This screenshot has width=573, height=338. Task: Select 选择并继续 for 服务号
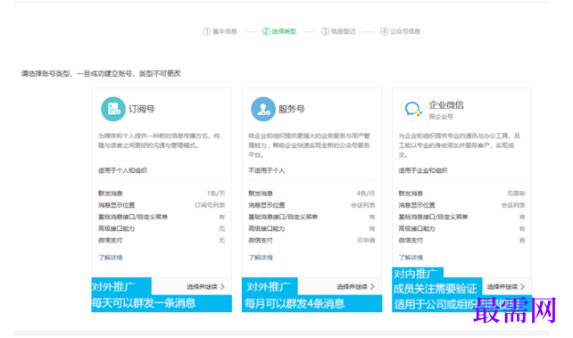pos(352,287)
